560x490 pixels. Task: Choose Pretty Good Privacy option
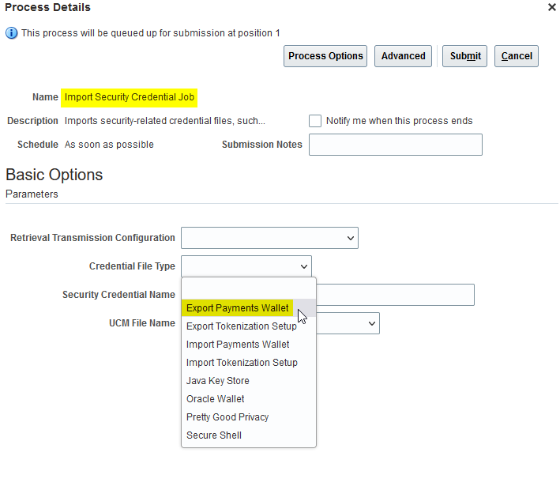[x=249, y=417]
